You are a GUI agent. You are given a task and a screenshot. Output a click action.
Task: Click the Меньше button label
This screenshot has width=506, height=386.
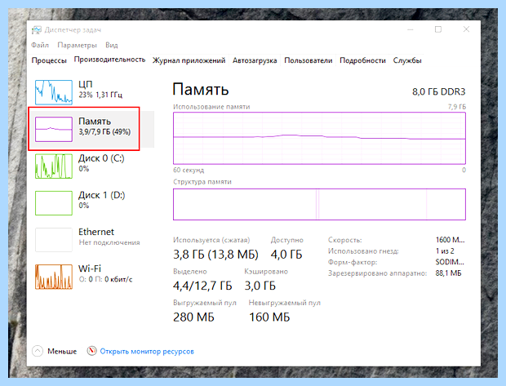point(62,351)
